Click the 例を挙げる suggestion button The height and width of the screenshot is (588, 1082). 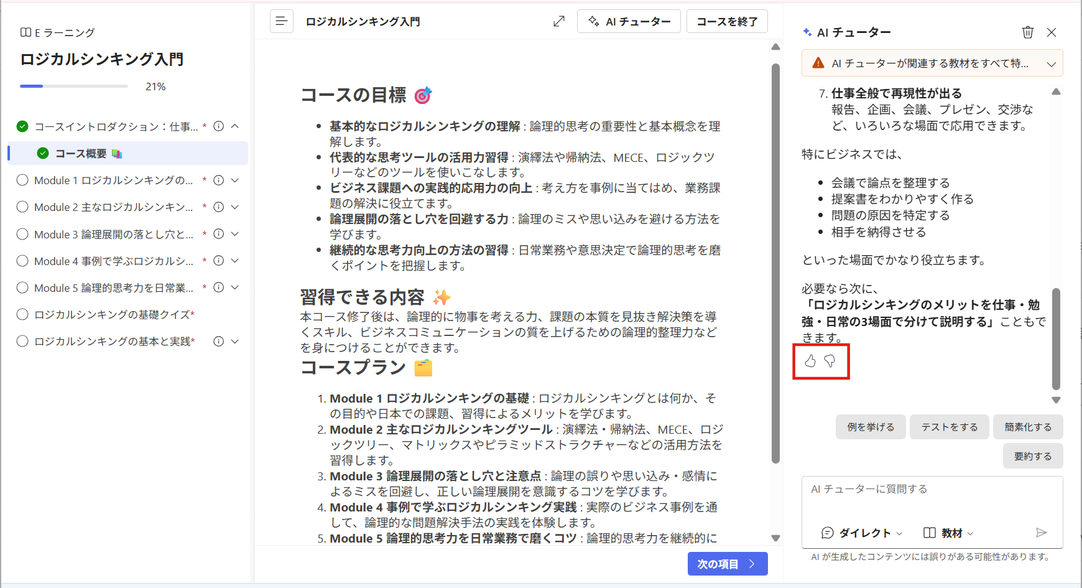click(x=871, y=427)
